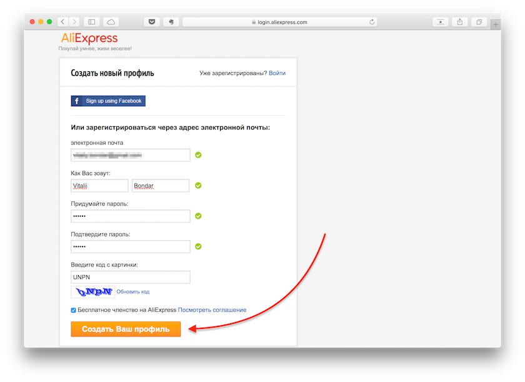Click the green checkmark beside name fields
The image size is (525, 382).
click(x=198, y=186)
